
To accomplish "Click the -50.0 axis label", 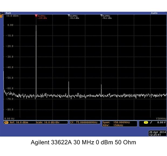I will coord(9,78).
